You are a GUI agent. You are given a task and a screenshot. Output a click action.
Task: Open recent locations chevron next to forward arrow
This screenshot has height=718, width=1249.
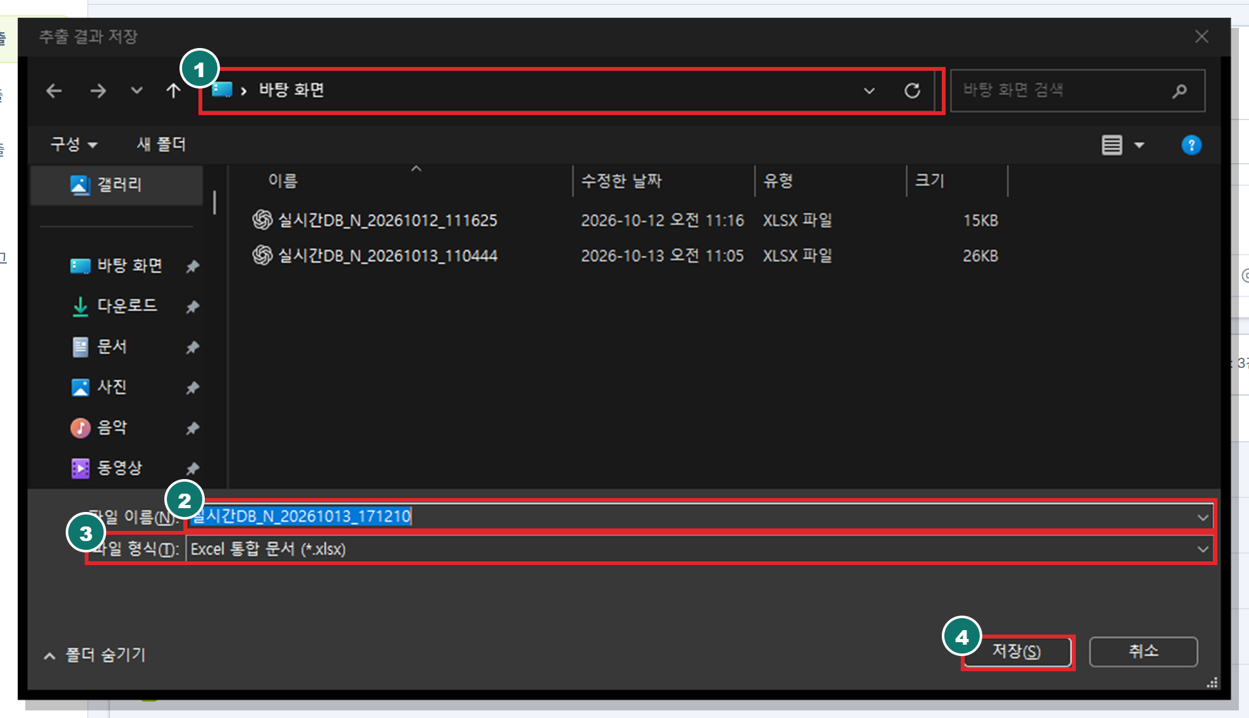(x=137, y=91)
